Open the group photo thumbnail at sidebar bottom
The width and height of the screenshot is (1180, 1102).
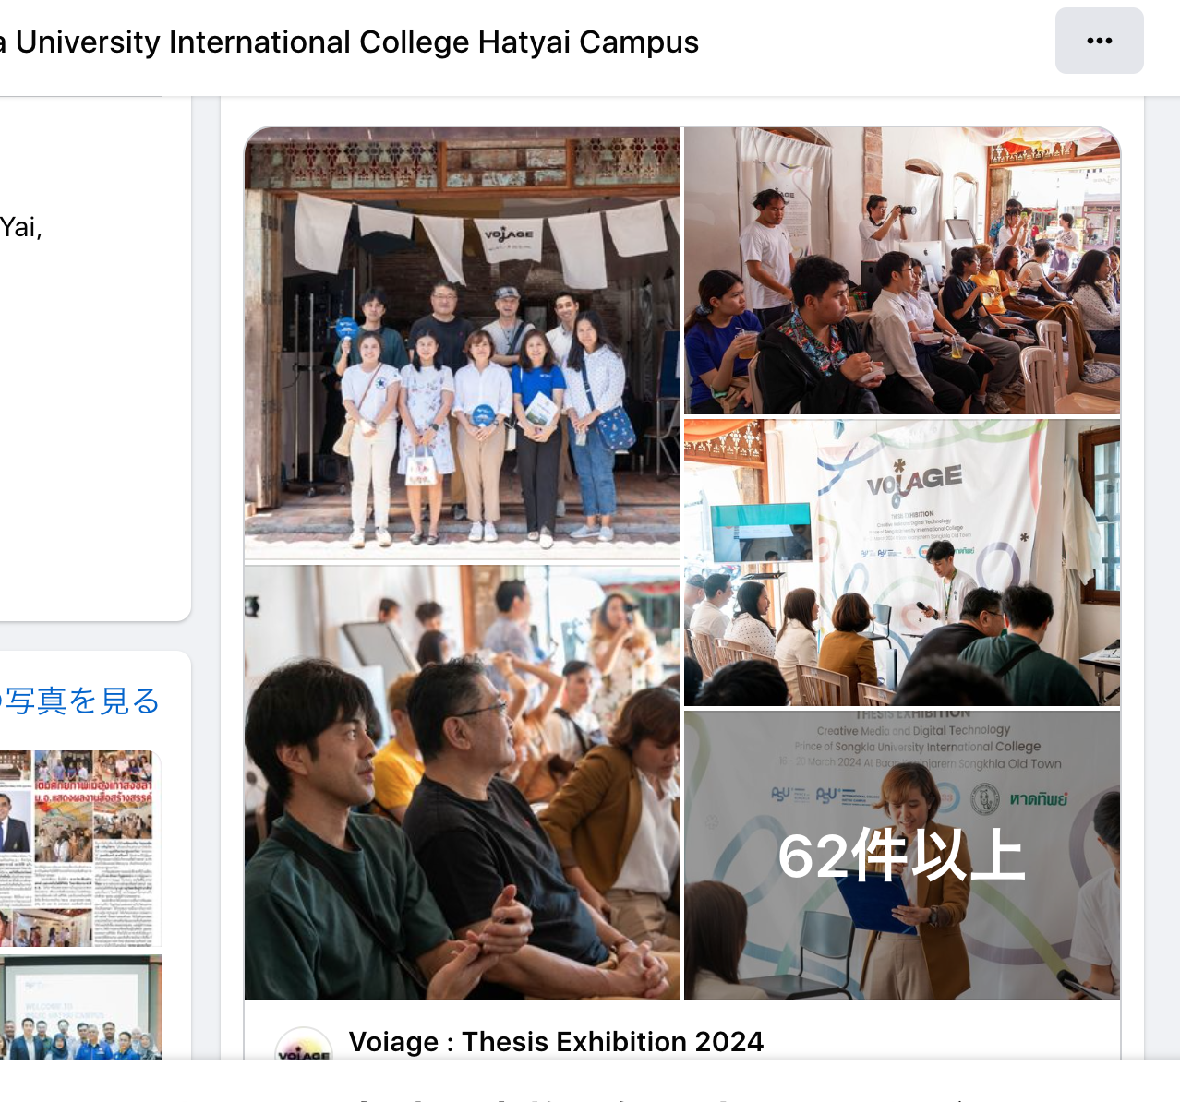pos(80,1008)
